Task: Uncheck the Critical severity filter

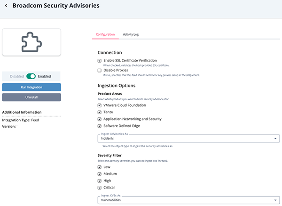Action: 100,188
